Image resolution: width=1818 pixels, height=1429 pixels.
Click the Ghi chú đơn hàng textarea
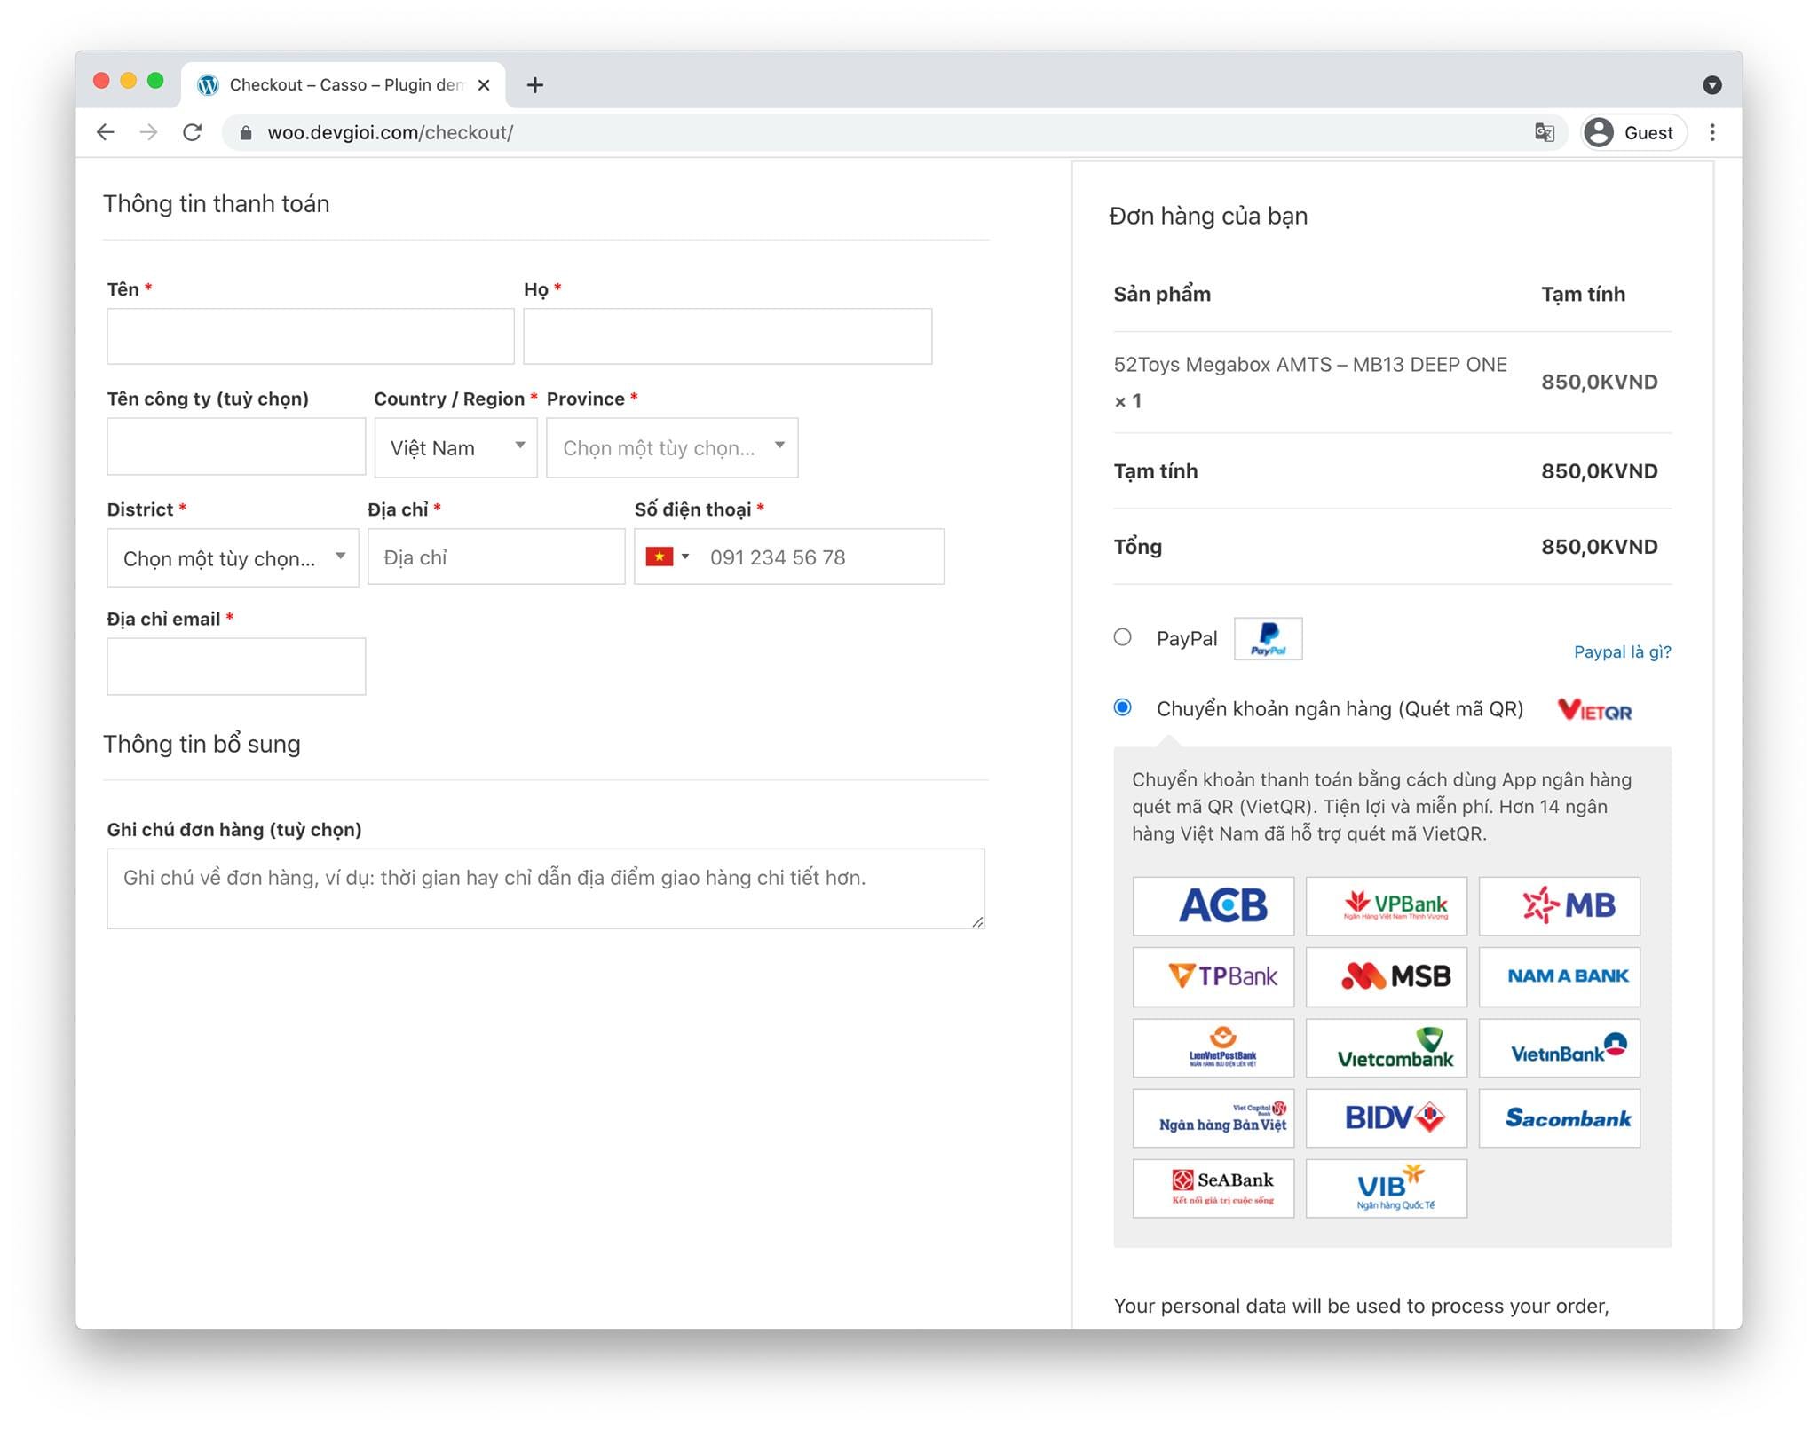point(546,888)
